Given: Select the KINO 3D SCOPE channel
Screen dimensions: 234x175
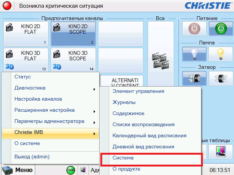Looking at the screenshot, I should (73, 60).
